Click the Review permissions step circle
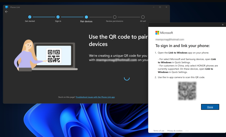This screenshot has width=226, height=137. pos(115,17)
